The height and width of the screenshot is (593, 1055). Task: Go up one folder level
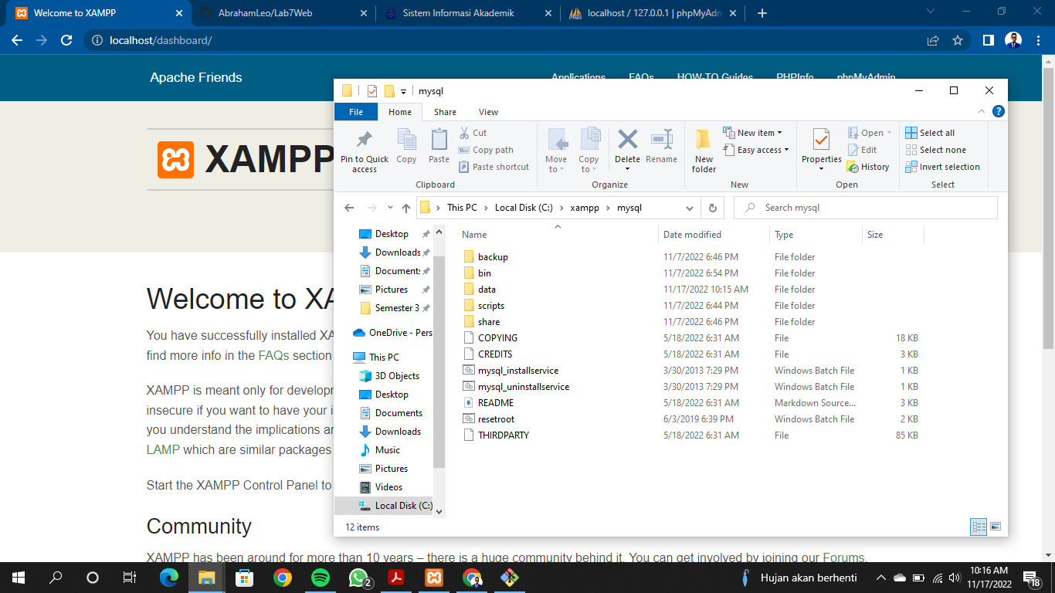pos(406,208)
